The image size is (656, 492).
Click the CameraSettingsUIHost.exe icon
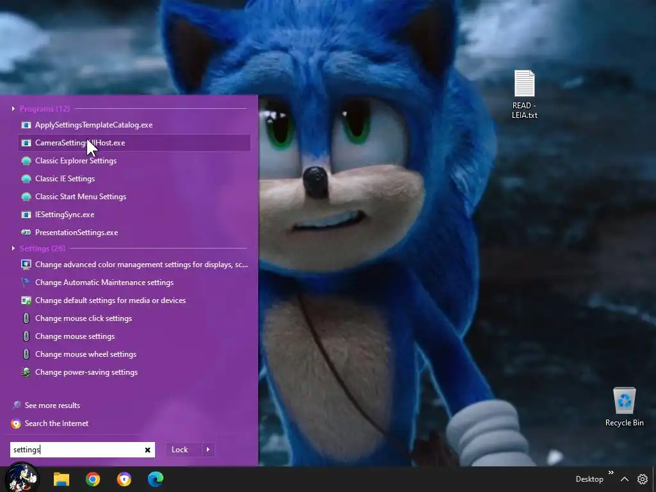pos(26,143)
